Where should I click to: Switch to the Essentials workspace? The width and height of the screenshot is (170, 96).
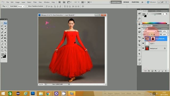116,2
